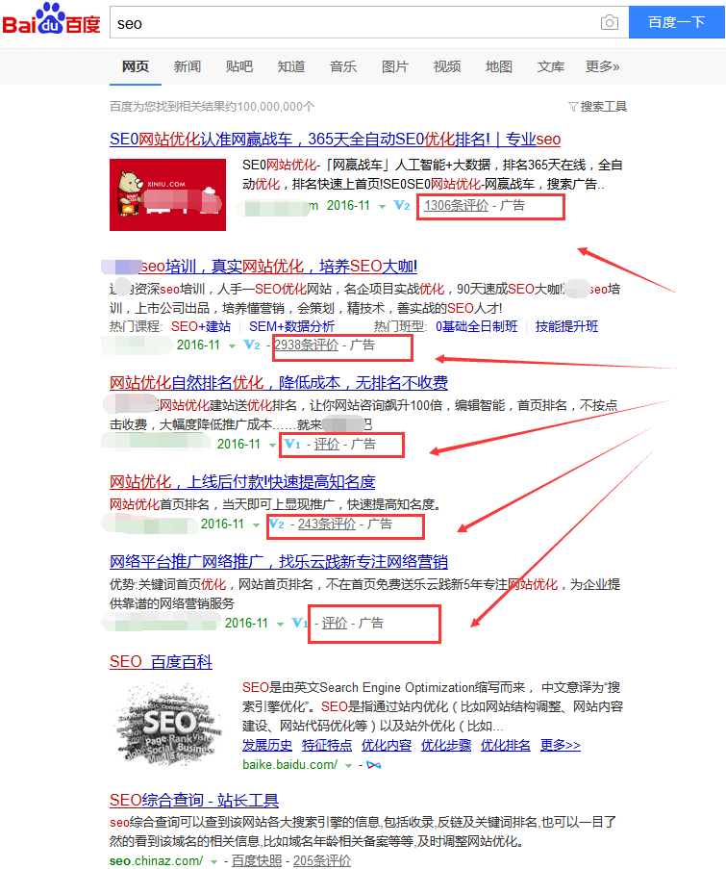Open seo培训，真实网站优化 result title
726x869 pixels.
click(x=279, y=267)
